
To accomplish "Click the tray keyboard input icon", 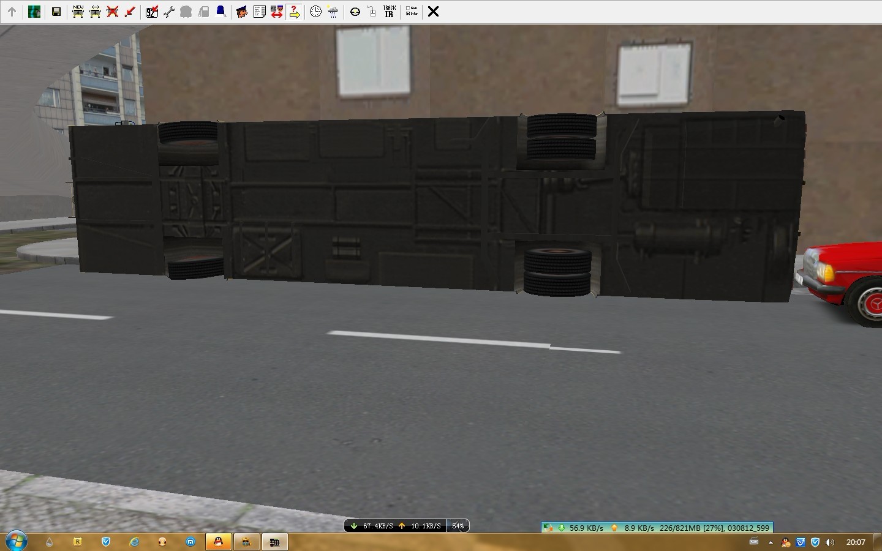I will tap(754, 542).
